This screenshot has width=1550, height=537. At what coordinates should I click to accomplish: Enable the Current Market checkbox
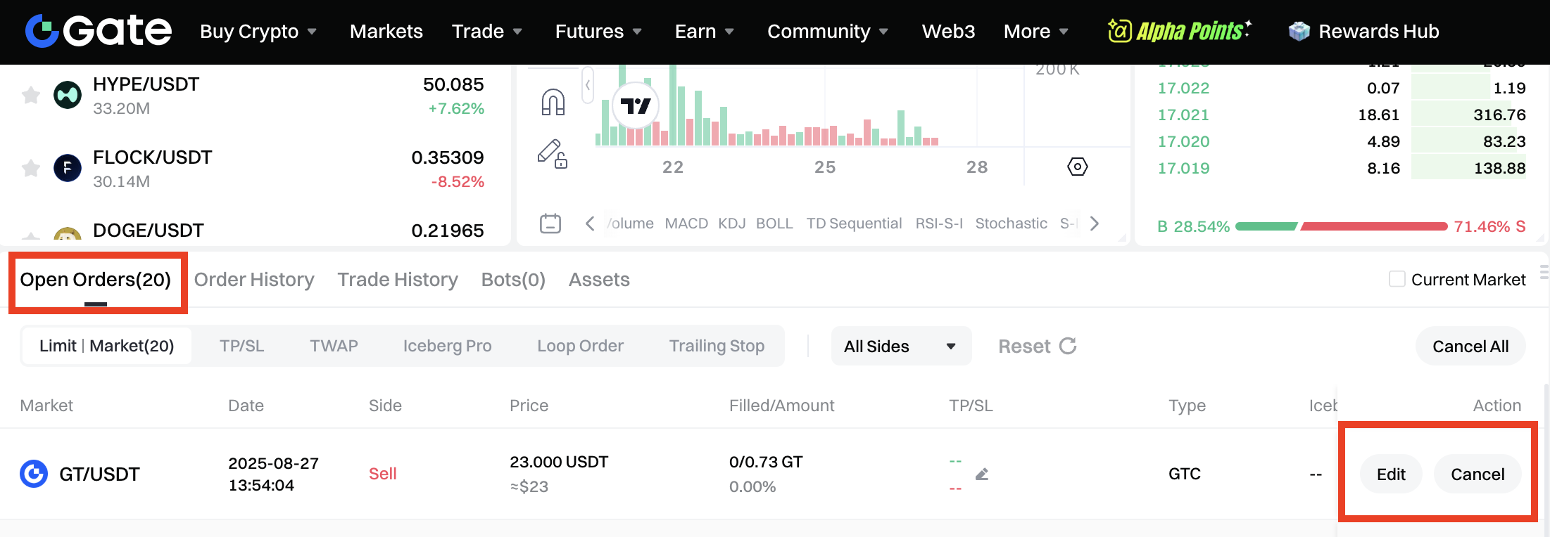[x=1397, y=279]
